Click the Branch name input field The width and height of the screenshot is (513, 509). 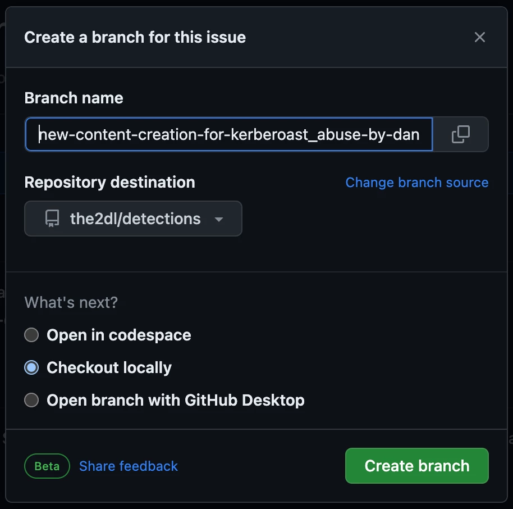pyautogui.click(x=228, y=134)
